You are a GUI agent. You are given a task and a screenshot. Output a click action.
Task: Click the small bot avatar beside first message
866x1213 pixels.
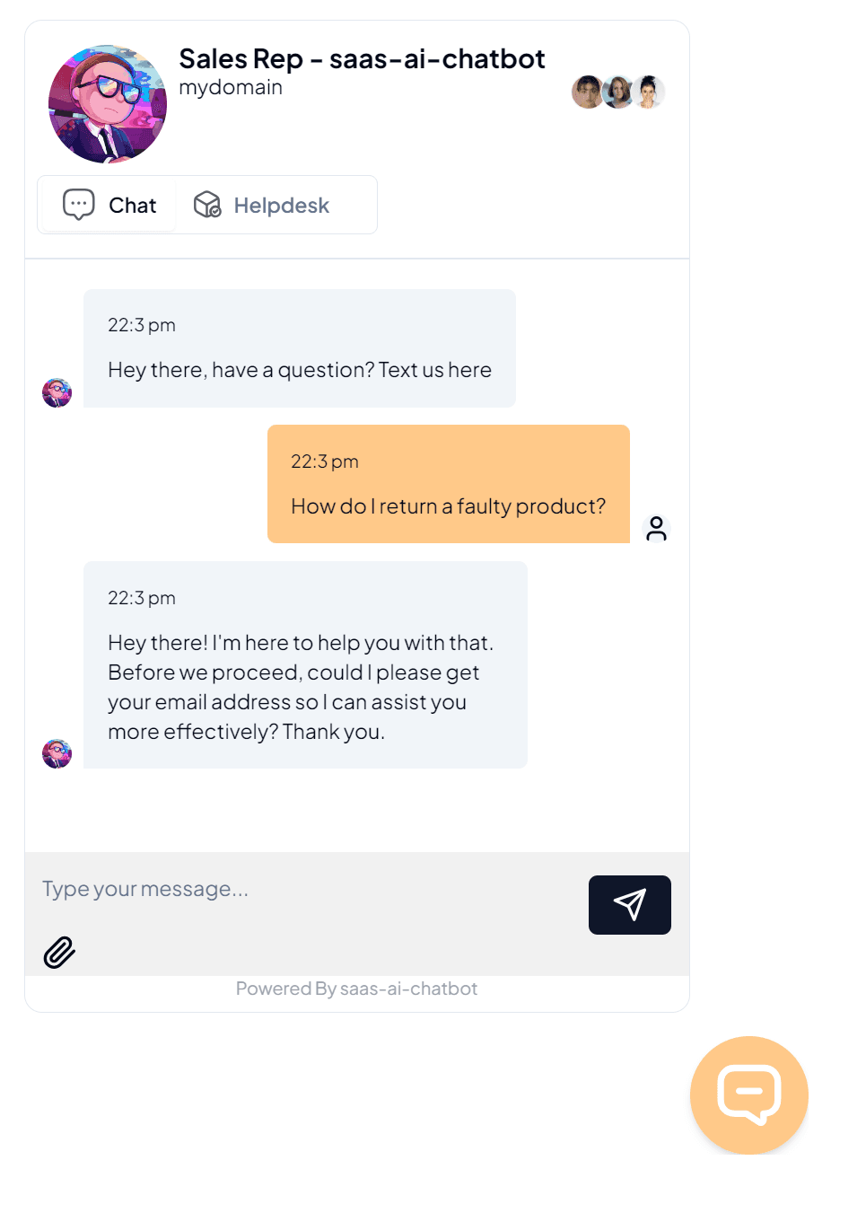(x=57, y=392)
